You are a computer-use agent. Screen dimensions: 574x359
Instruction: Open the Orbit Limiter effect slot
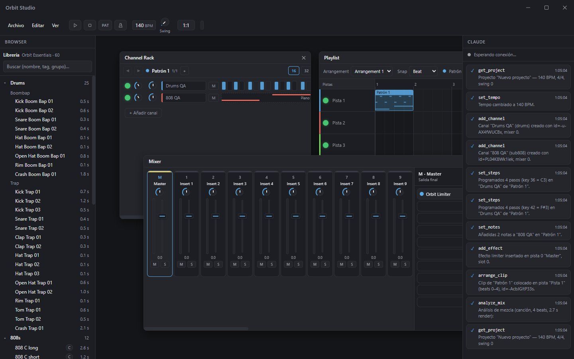(x=440, y=194)
